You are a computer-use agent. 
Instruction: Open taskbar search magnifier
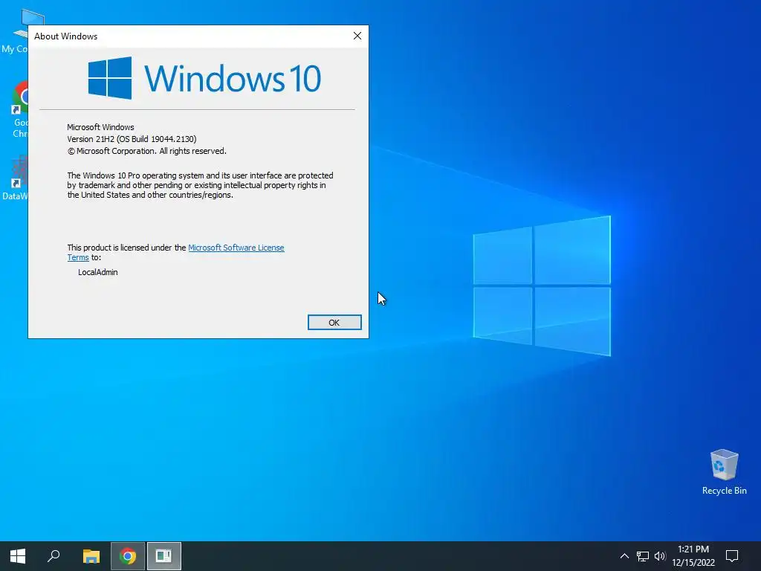(54, 556)
